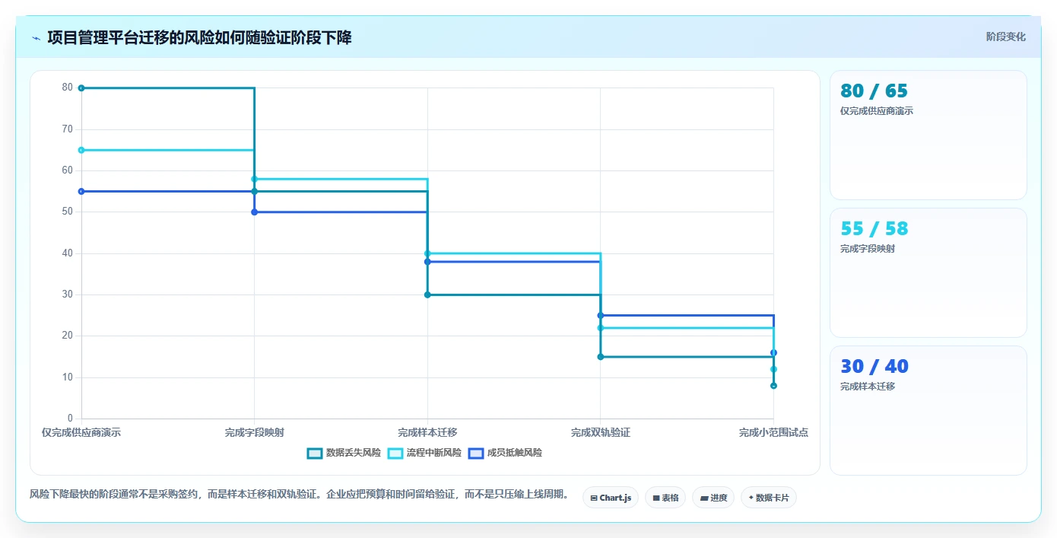The image size is (1057, 538).
Task: Click the 流程中断风险 legend color box
Action: (x=395, y=453)
